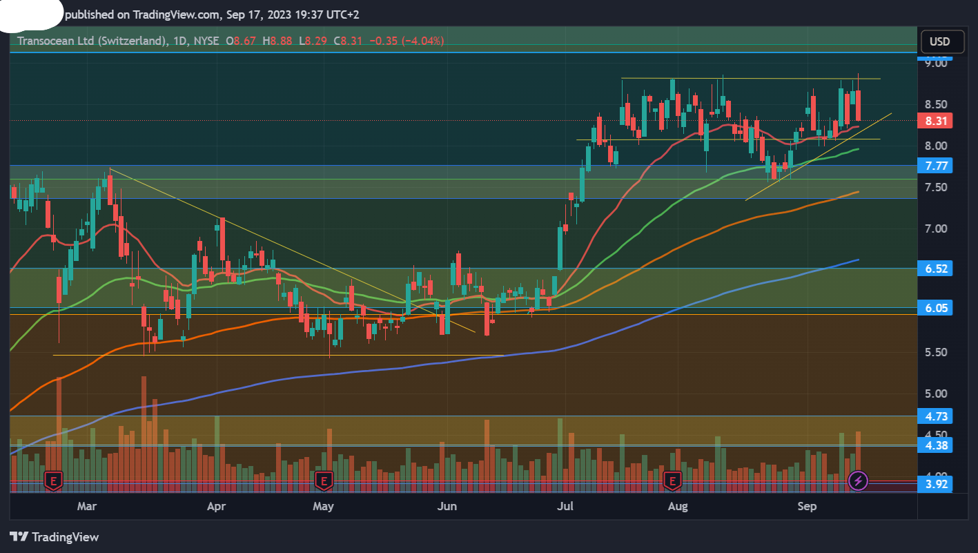
Task: Click the Sep label on the time axis
Action: coord(807,507)
